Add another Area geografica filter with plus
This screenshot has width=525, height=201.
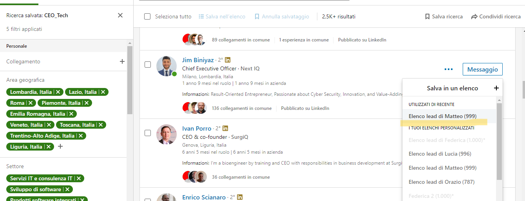(x=60, y=146)
